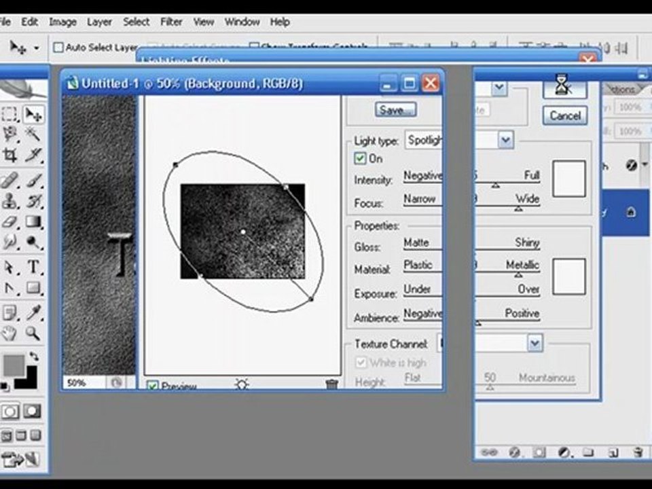The width and height of the screenshot is (652, 489).
Task: Toggle the Preview checkbox
Action: click(x=153, y=386)
